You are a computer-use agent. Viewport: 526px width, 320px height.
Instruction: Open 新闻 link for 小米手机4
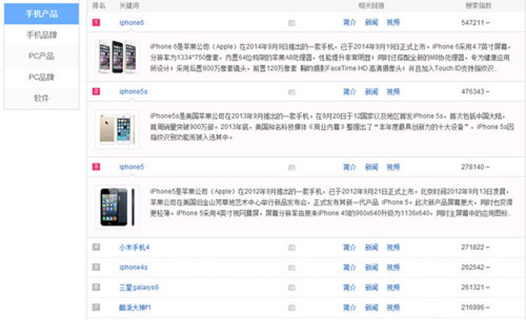click(371, 247)
